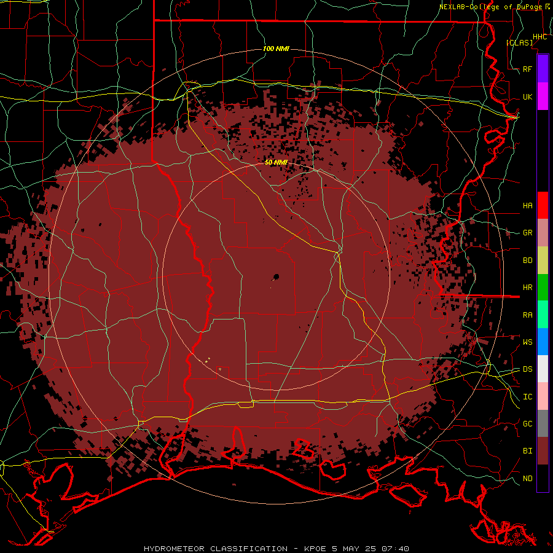Click the HA legend label
This screenshot has height=553, width=553.
tap(527, 206)
